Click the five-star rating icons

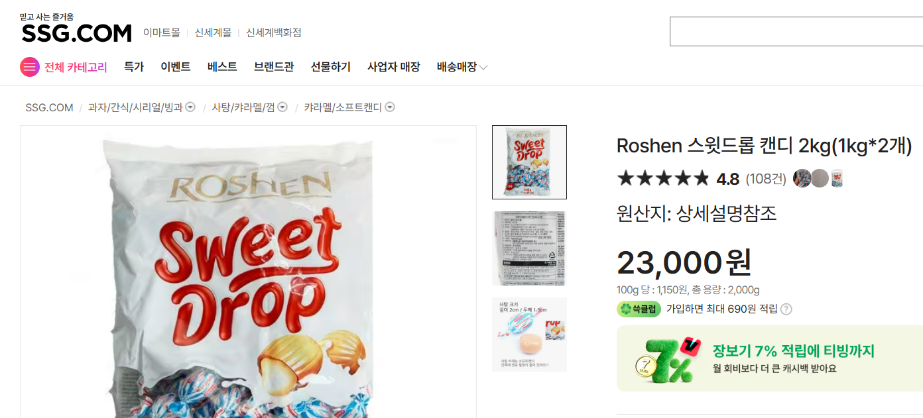[663, 178]
